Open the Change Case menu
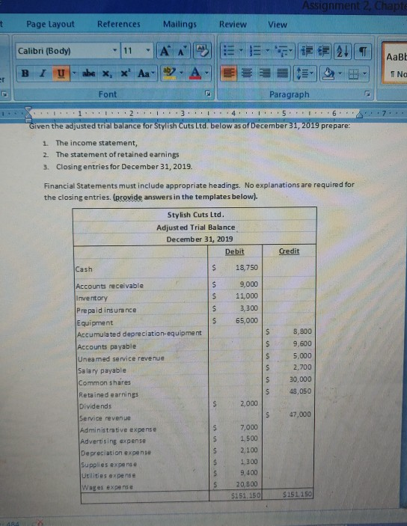The width and height of the screenshot is (407, 526). coord(146,73)
